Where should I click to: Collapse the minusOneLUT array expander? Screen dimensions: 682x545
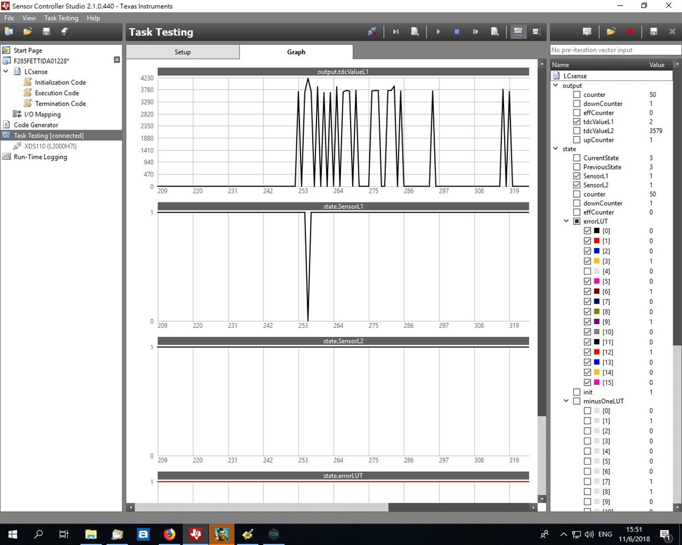tap(566, 401)
